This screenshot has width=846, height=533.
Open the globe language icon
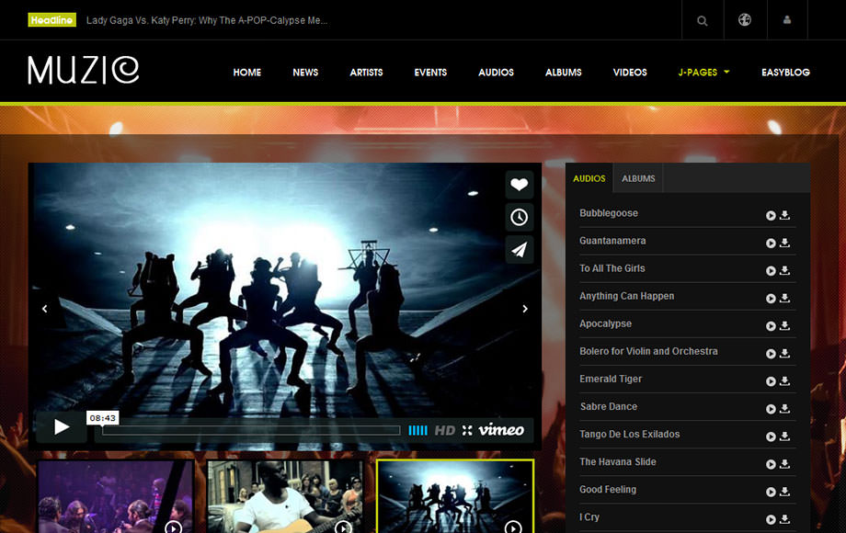pos(745,20)
